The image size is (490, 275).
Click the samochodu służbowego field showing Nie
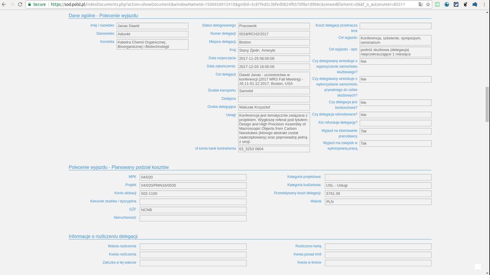pos(396,62)
